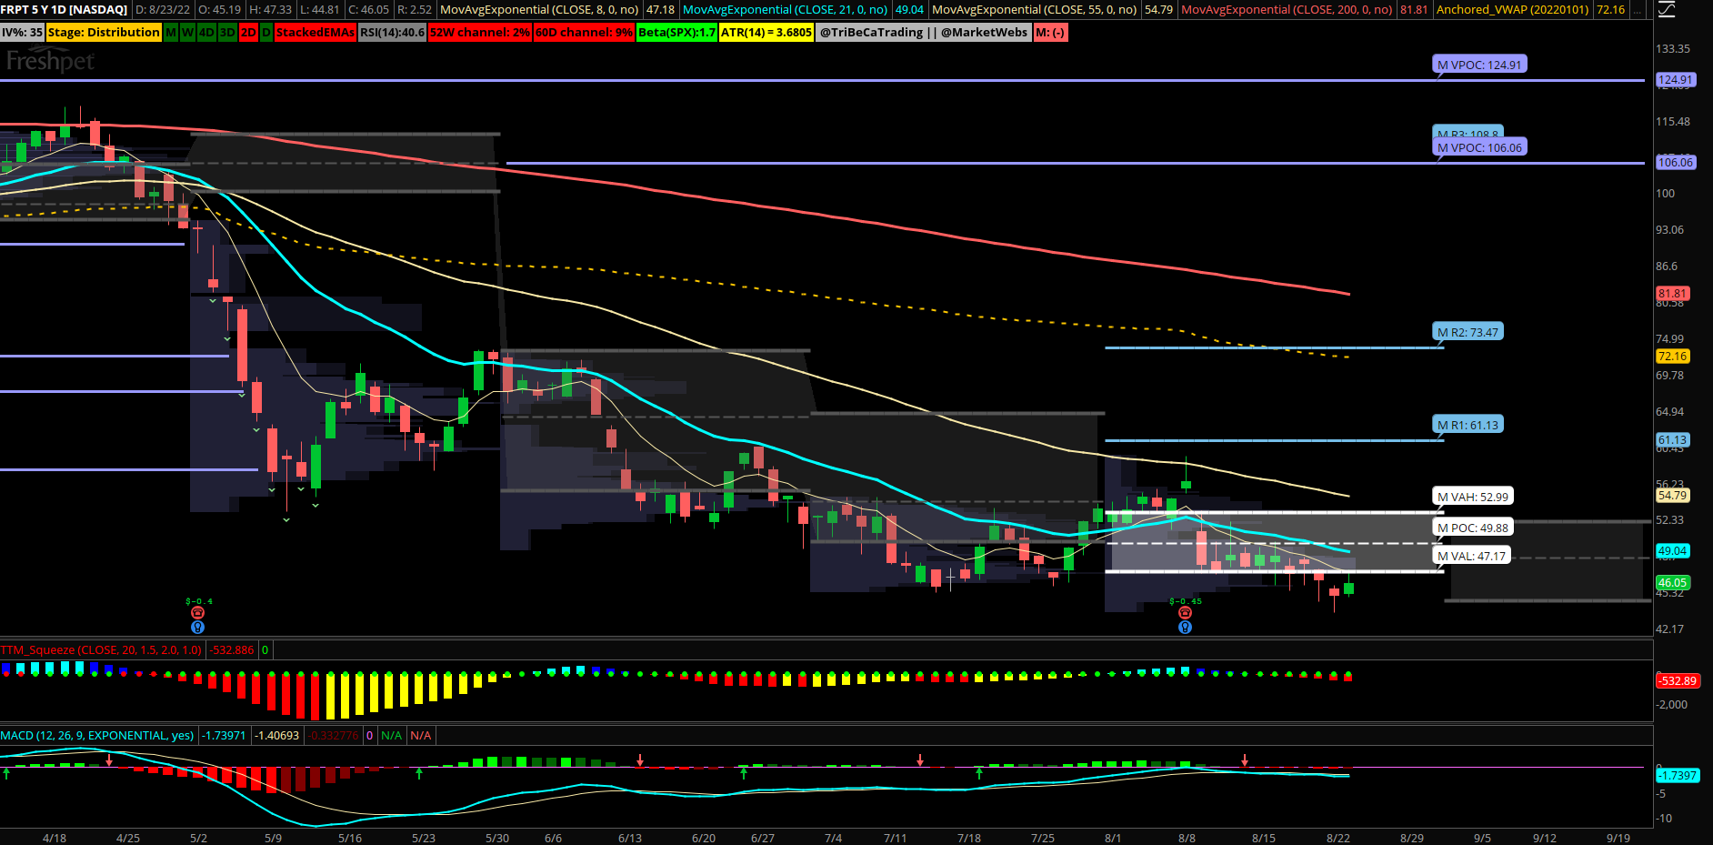The image size is (1713, 845).
Task: Click the blue lightbulb event icon near 8/8
Action: [x=1185, y=627]
